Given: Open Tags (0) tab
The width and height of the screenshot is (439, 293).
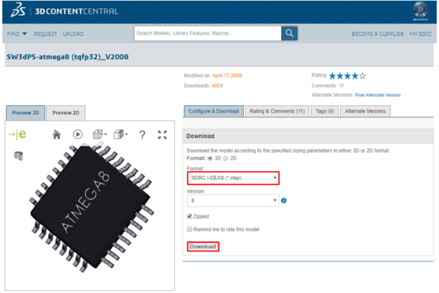Looking at the screenshot, I should coord(325,111).
